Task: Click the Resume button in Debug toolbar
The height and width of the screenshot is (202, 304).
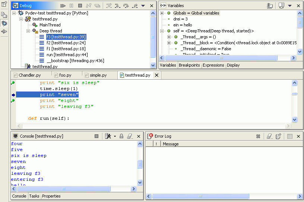Action: pos(63,6)
